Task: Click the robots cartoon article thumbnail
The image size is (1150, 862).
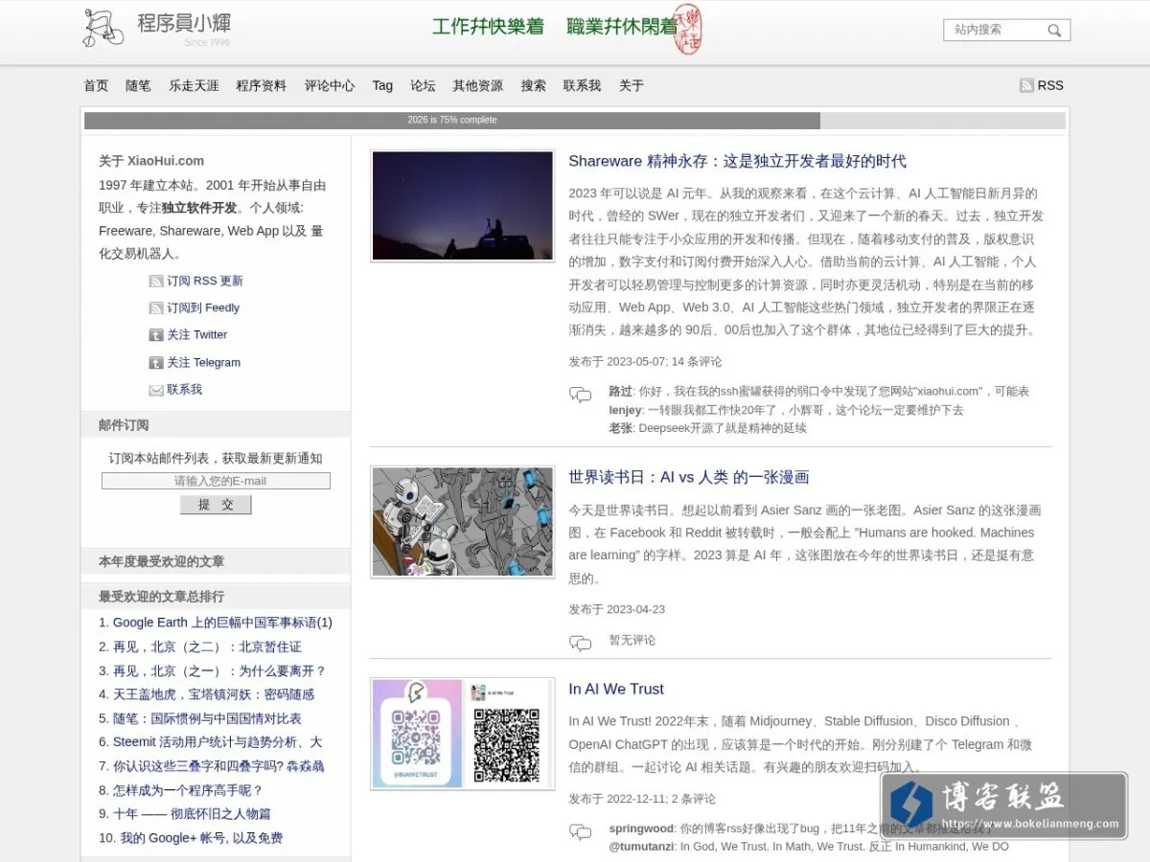Action: click(x=463, y=522)
